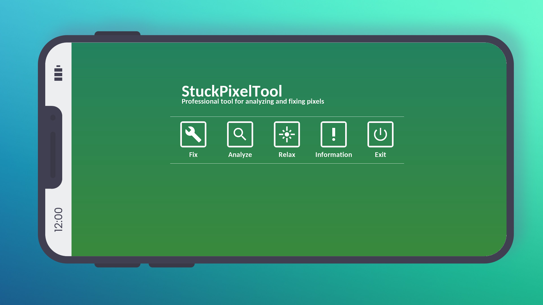This screenshot has width=543, height=305.
Task: Tap the front camera dot in notch
Action: click(x=53, y=117)
